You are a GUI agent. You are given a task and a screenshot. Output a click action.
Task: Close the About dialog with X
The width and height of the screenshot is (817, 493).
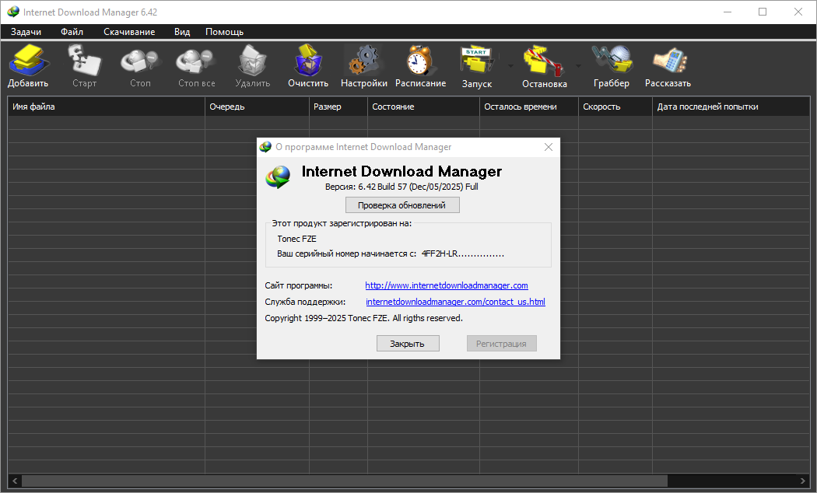(549, 147)
